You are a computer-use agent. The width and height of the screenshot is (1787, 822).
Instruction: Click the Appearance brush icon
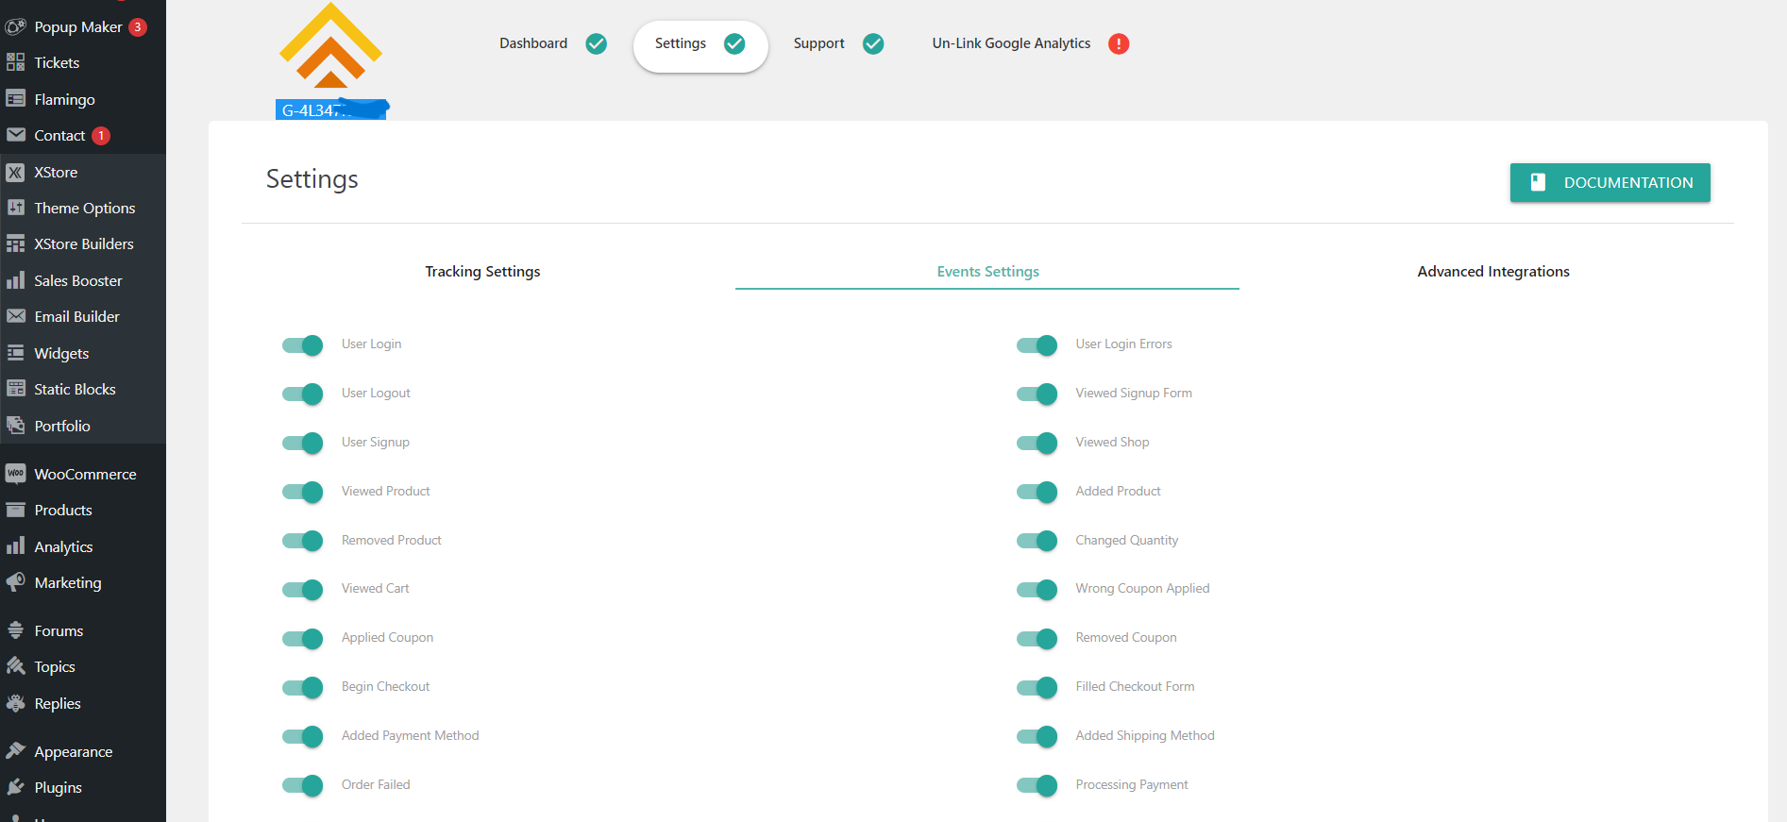pos(16,751)
